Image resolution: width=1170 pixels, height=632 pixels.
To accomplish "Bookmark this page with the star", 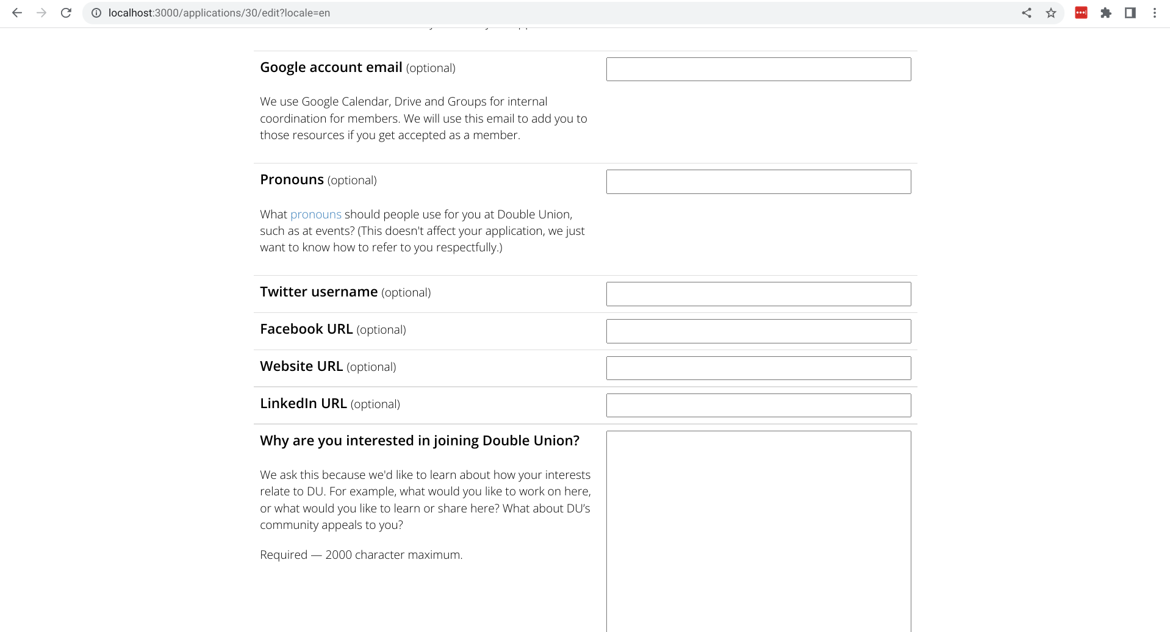I will pos(1051,13).
